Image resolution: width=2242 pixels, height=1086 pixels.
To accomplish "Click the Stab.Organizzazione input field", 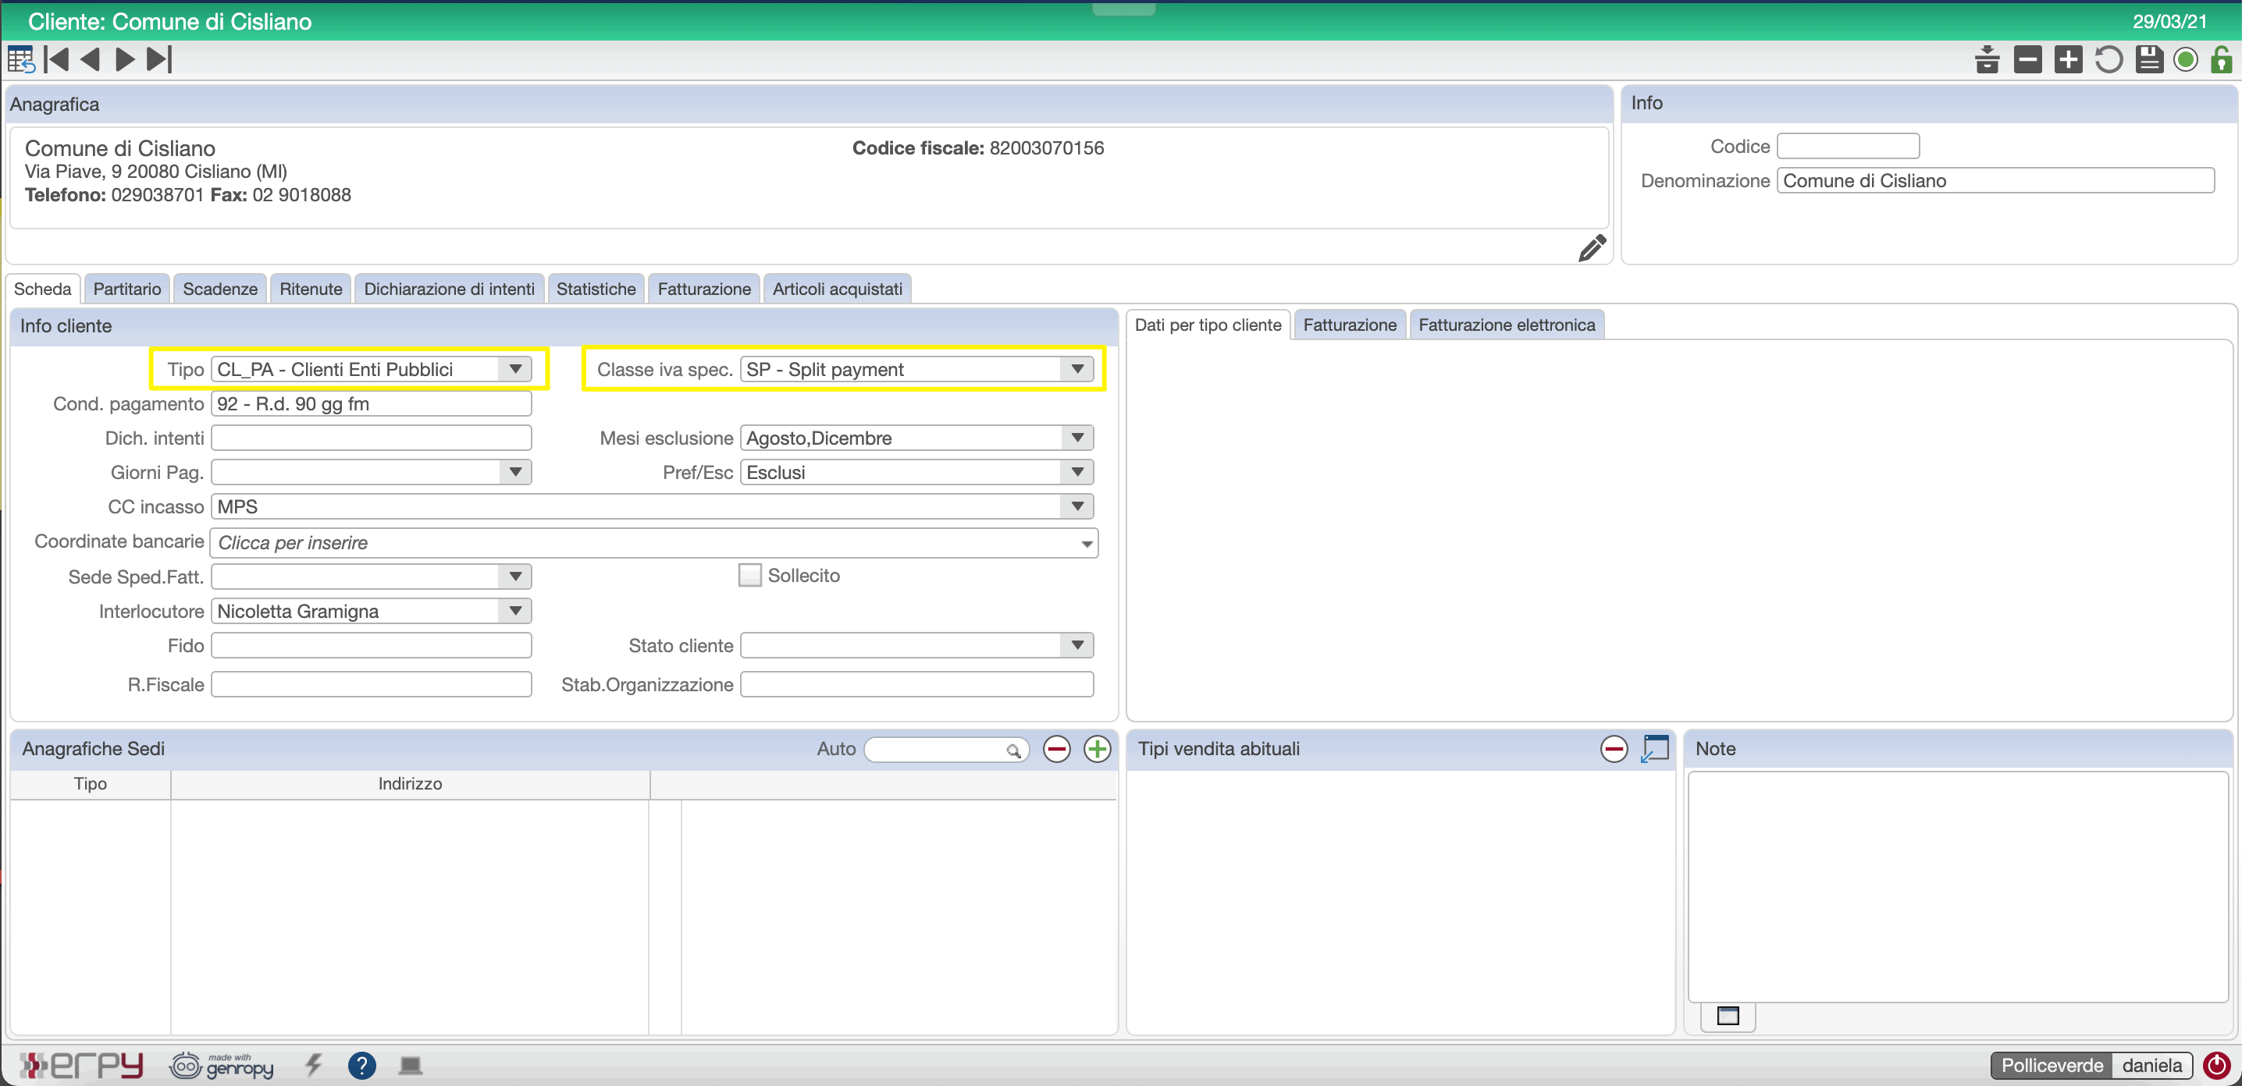I will point(916,684).
